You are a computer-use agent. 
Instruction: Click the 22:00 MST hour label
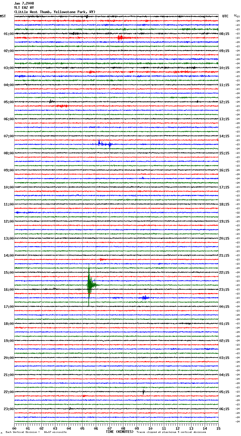[9, 392]
